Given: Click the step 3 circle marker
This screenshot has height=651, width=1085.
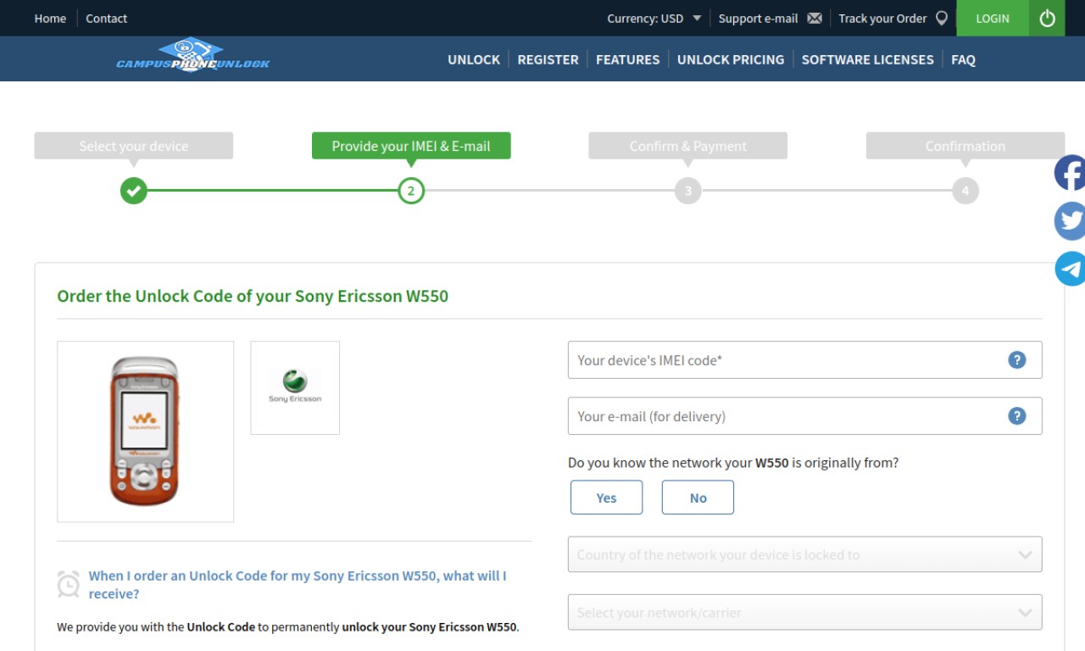Looking at the screenshot, I should pos(688,191).
